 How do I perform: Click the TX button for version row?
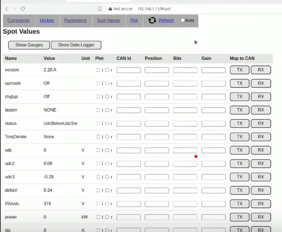click(240, 70)
